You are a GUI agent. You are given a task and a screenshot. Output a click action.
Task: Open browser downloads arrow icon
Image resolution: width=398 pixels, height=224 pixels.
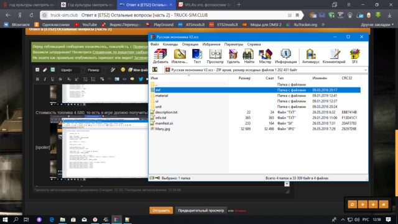[x=389, y=16]
